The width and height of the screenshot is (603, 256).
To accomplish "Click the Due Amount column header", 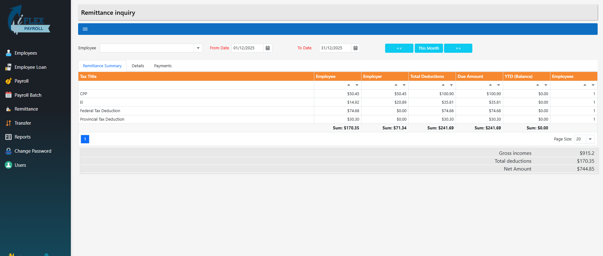I will pos(479,76).
